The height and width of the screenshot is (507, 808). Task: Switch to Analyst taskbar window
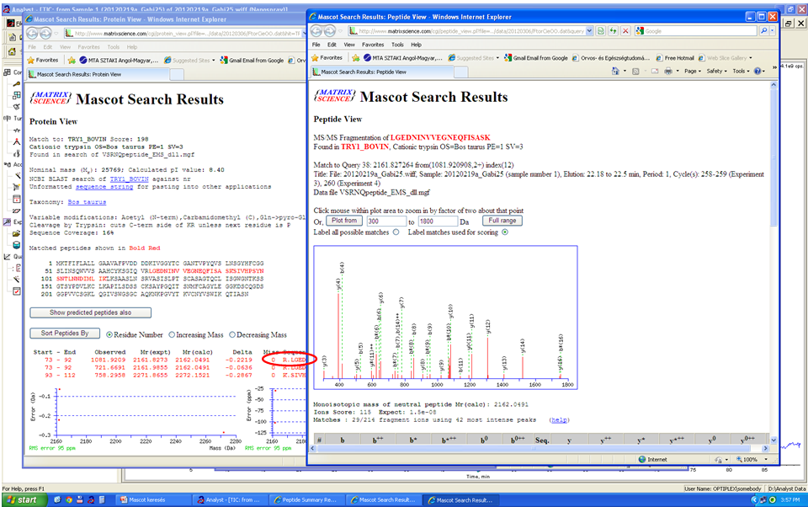[x=230, y=499]
